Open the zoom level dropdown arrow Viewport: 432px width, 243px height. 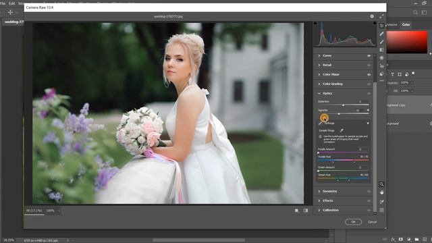tap(59, 211)
